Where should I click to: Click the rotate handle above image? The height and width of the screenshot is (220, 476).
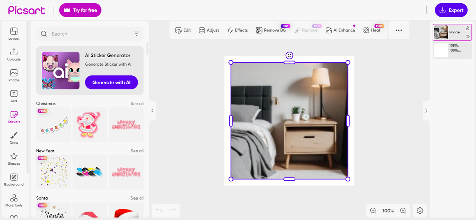click(289, 55)
